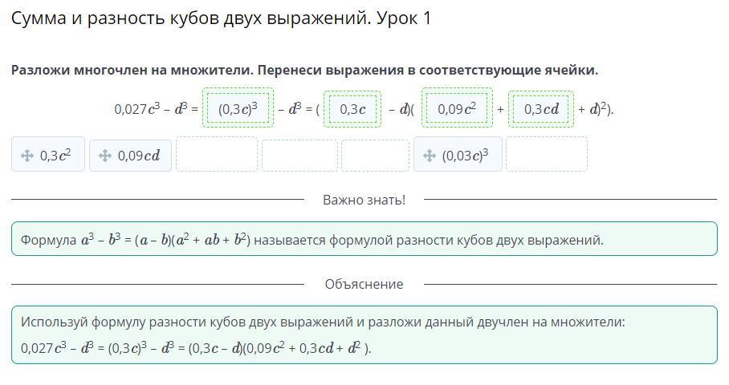Click the filled 0,09c² cell in the equation
This screenshot has height=385, width=729.
[457, 109]
